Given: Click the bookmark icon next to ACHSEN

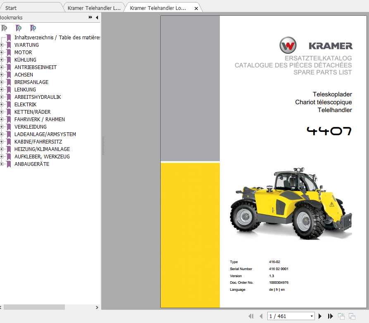Looking at the screenshot, I should tap(9, 75).
